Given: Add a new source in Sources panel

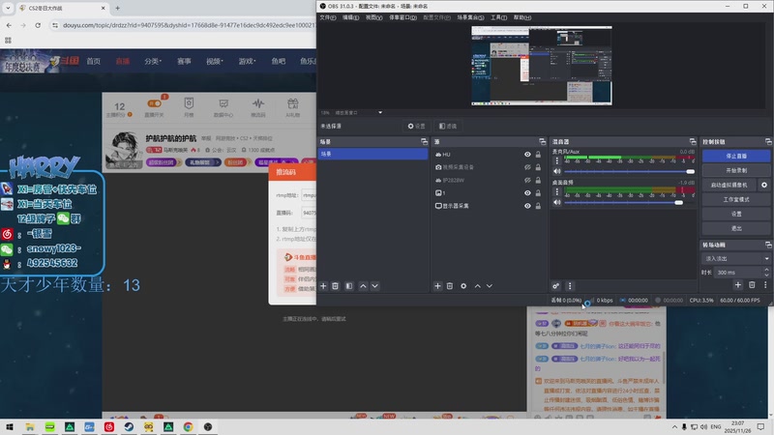Looking at the screenshot, I should 438,286.
